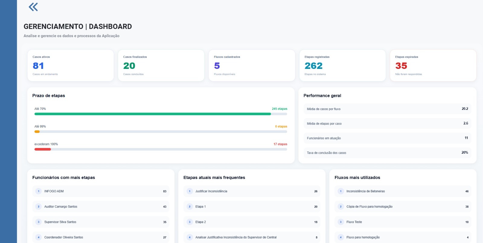Select the Inconsistência de Betoneiras flow name
483x243 pixels.
point(366,191)
